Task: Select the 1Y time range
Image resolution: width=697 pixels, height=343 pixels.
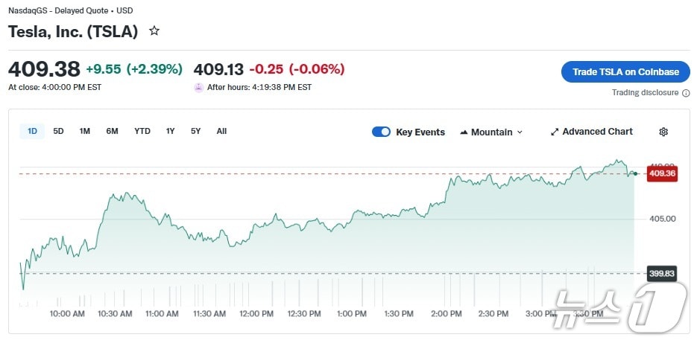Action: [171, 131]
